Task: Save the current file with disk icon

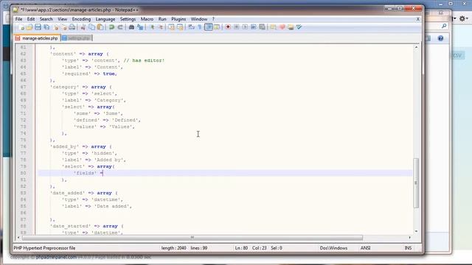Action: click(x=38, y=27)
